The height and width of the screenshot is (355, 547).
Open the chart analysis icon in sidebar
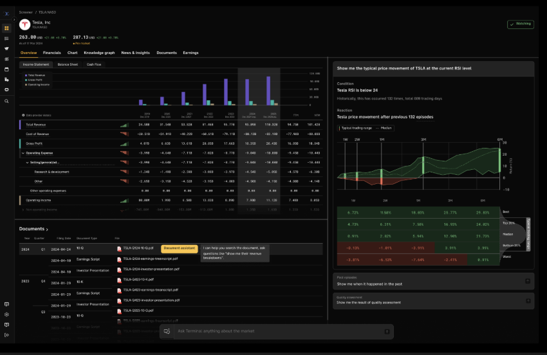pos(6,59)
